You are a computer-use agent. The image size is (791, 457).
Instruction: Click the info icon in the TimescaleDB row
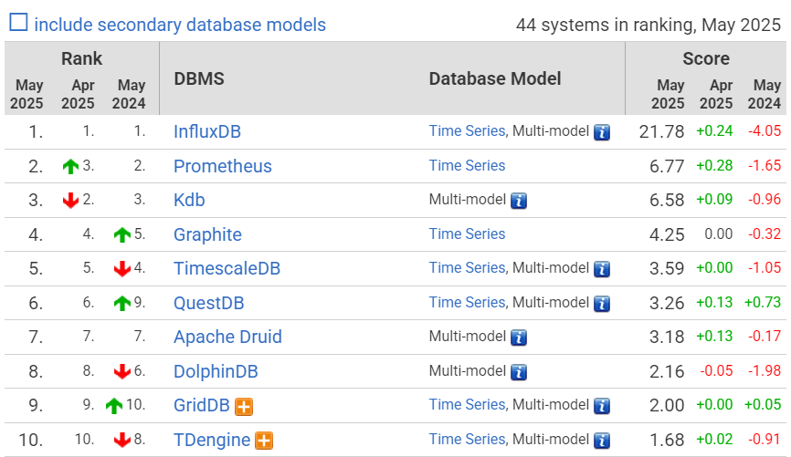[602, 269]
